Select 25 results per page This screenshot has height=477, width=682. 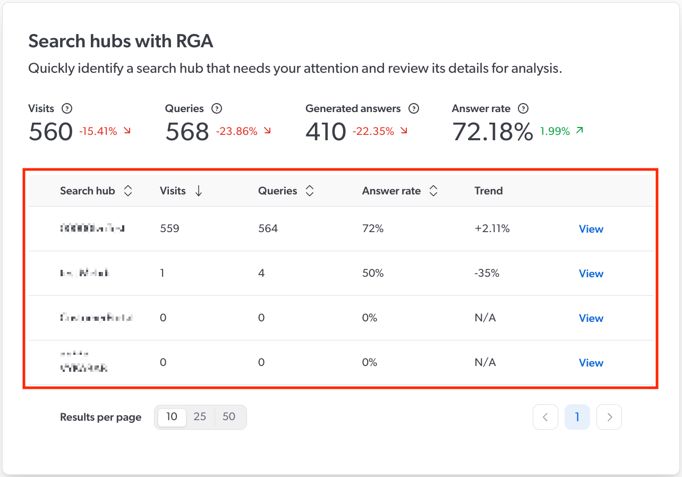click(200, 416)
